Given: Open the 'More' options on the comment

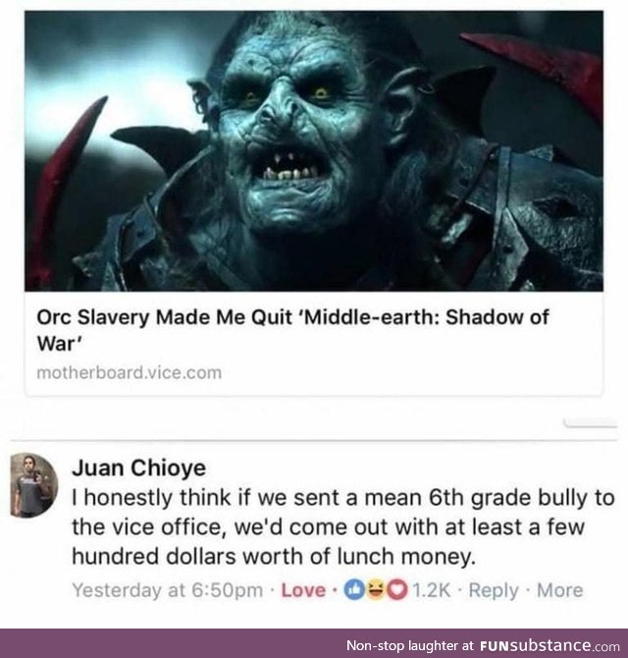Looking at the screenshot, I should 559,590.
